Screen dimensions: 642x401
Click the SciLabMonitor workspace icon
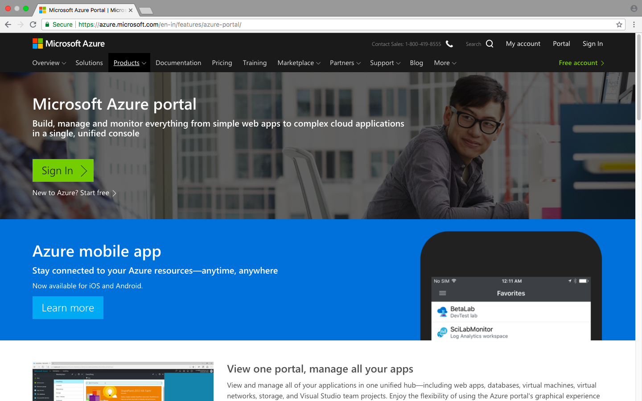(x=442, y=332)
